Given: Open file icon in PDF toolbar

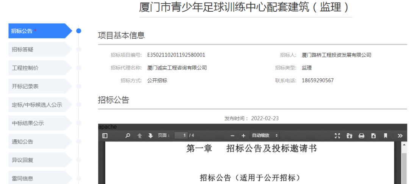Looking at the screenshot, I should pos(349,136).
